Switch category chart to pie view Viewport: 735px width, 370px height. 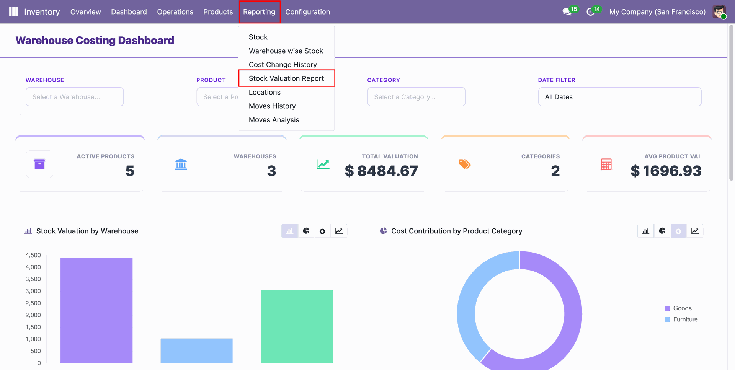click(x=662, y=231)
